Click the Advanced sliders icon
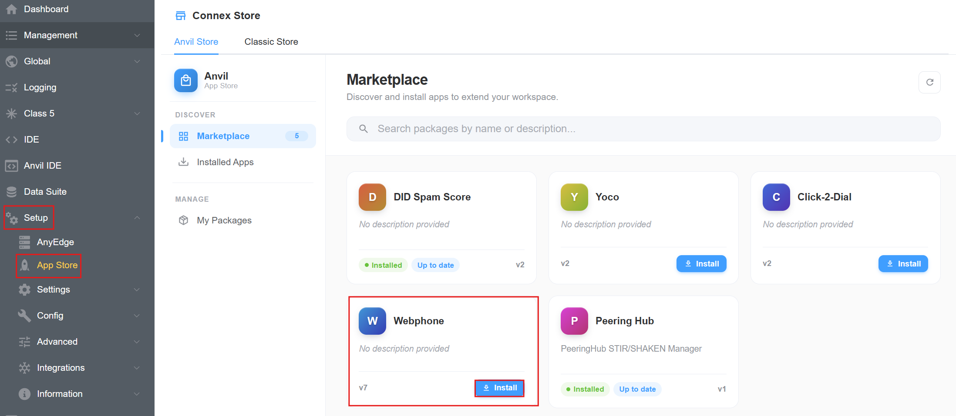 pos(25,342)
